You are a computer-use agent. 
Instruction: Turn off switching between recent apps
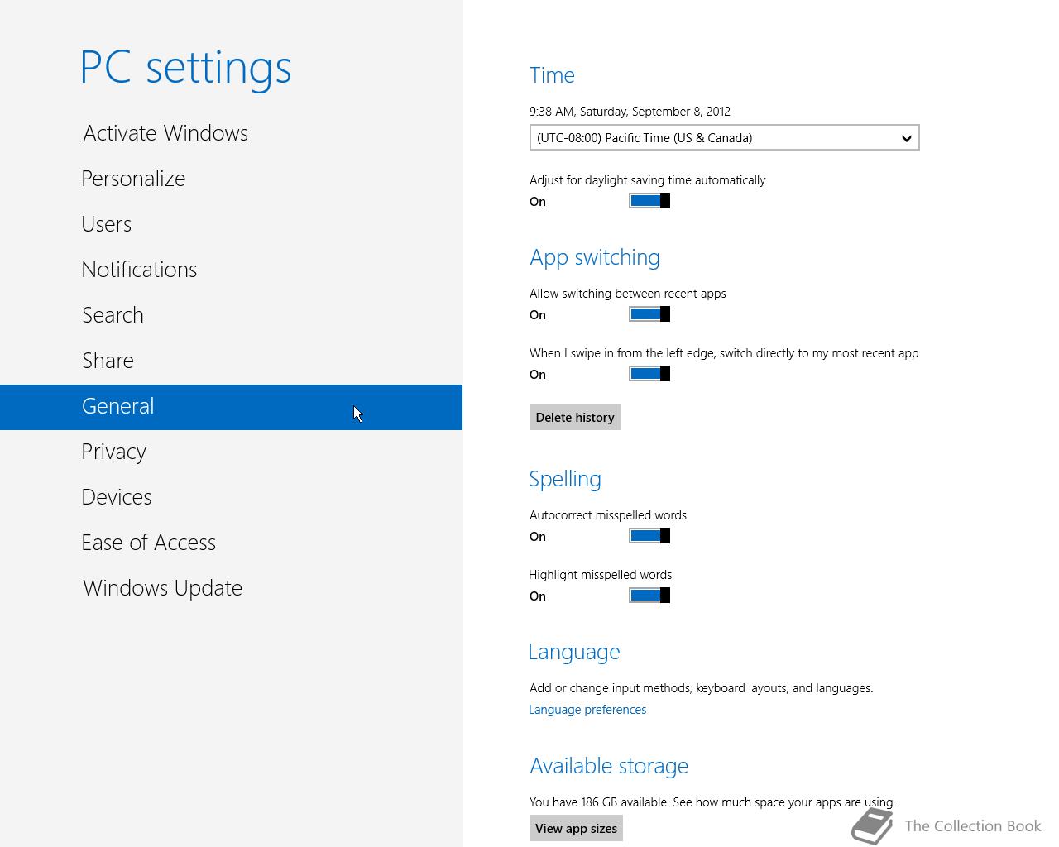[649, 314]
